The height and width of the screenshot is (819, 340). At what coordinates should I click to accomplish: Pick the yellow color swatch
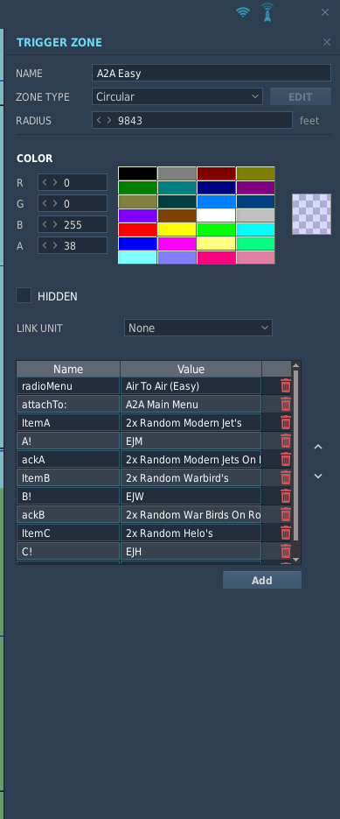177,229
